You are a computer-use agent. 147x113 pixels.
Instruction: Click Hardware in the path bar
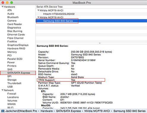pyautogui.click(x=47, y=111)
